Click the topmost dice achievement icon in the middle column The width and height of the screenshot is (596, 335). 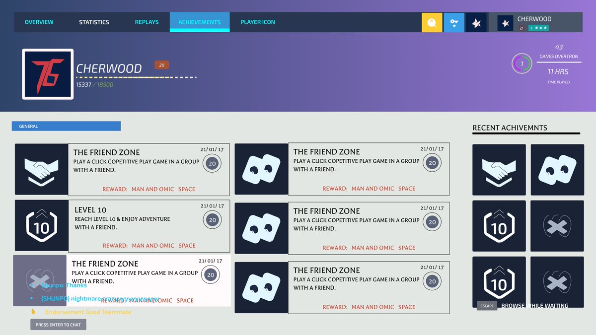coord(261,169)
